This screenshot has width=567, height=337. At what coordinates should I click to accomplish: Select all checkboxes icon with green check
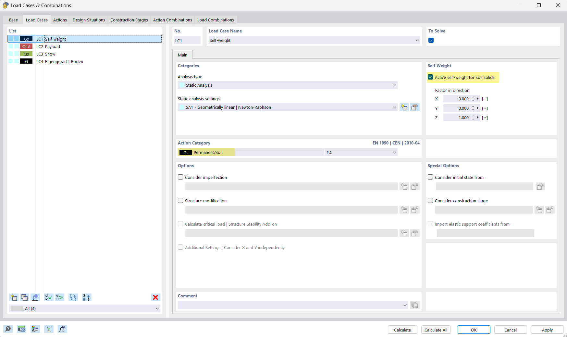(49, 297)
